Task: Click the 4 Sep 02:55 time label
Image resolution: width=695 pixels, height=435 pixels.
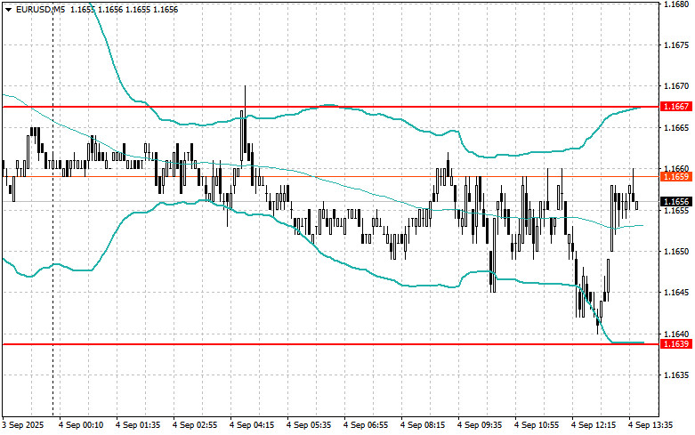Action: (195, 425)
